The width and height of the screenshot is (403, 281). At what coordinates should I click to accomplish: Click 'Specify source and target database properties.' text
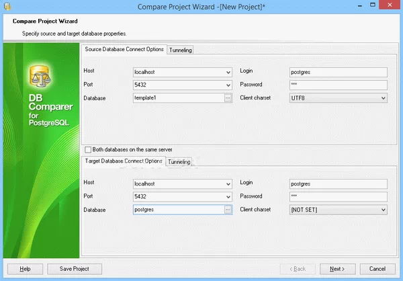(75, 34)
